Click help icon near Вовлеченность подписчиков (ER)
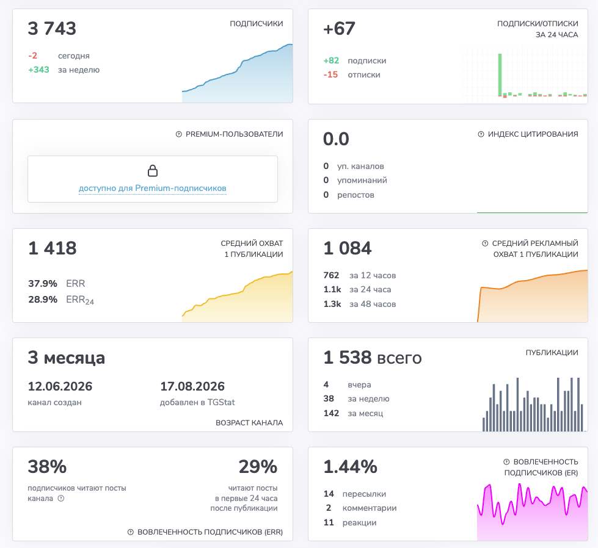598x548 pixels. (x=506, y=462)
